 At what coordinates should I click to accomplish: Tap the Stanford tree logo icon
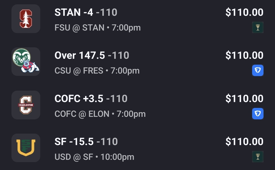26,19
